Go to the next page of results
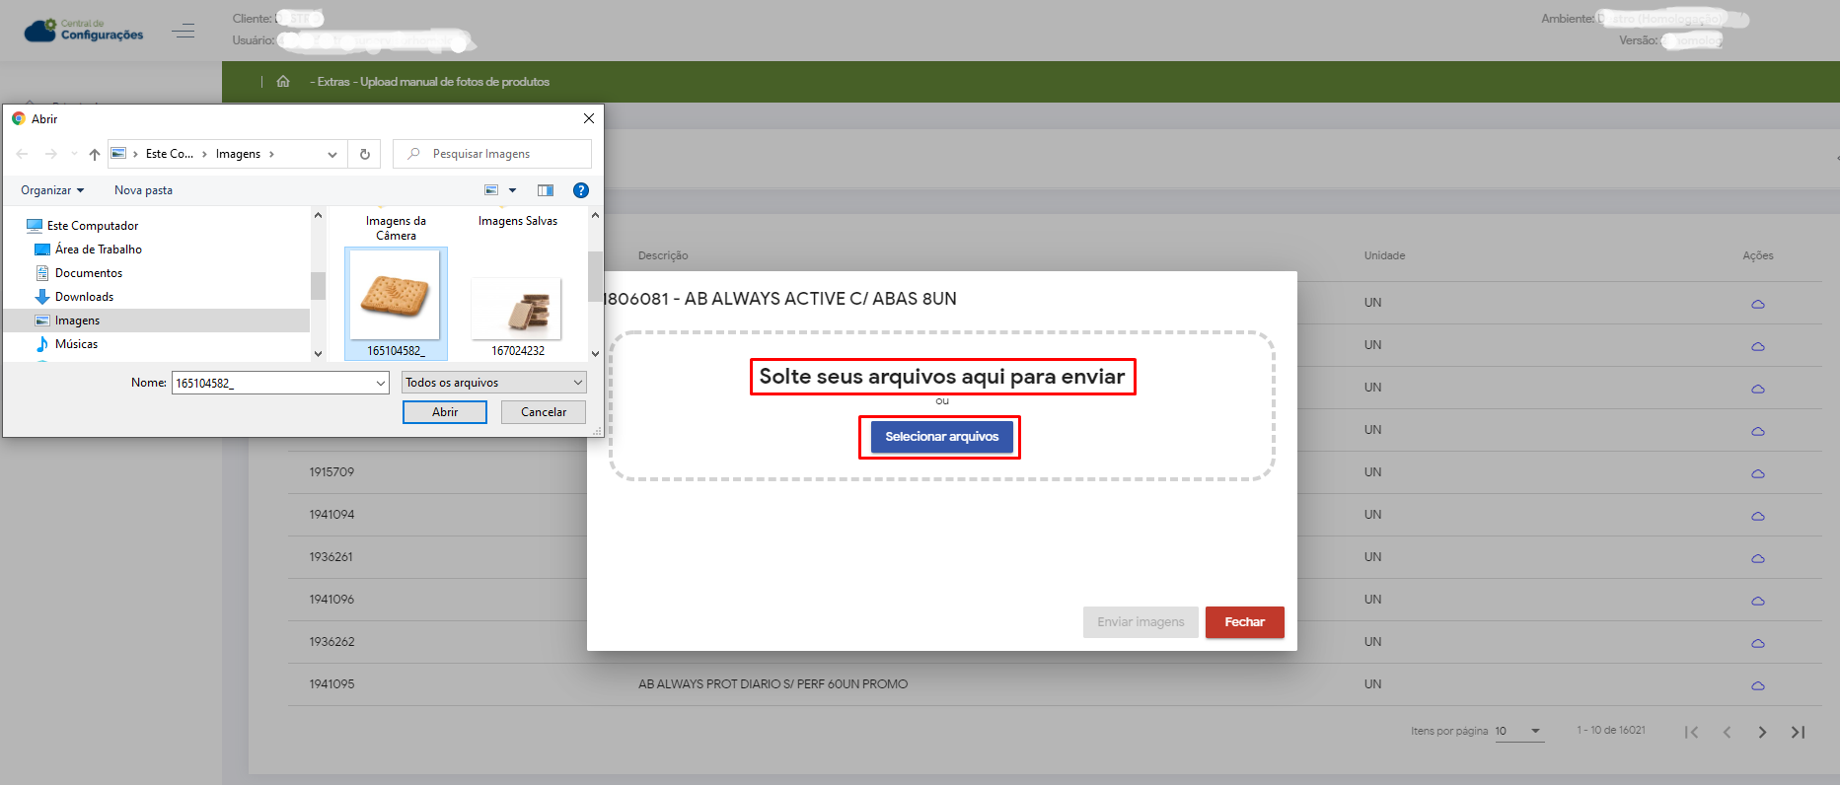 pyautogui.click(x=1762, y=732)
